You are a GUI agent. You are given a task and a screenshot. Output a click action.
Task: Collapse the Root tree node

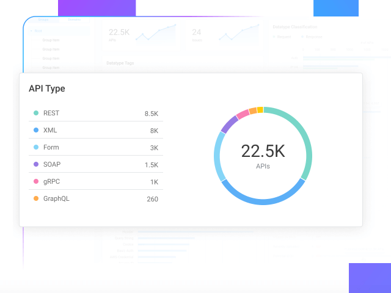tap(31, 31)
